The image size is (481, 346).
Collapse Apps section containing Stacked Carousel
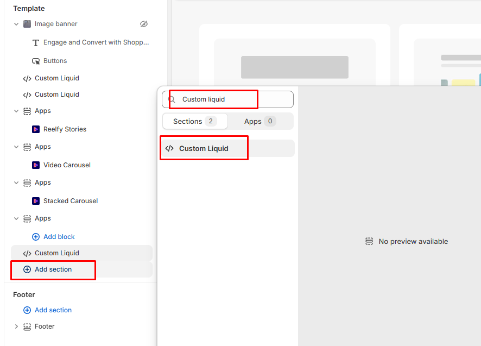(x=16, y=183)
